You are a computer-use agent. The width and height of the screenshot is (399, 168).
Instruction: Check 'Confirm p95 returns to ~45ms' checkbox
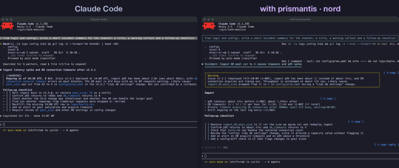8,96
